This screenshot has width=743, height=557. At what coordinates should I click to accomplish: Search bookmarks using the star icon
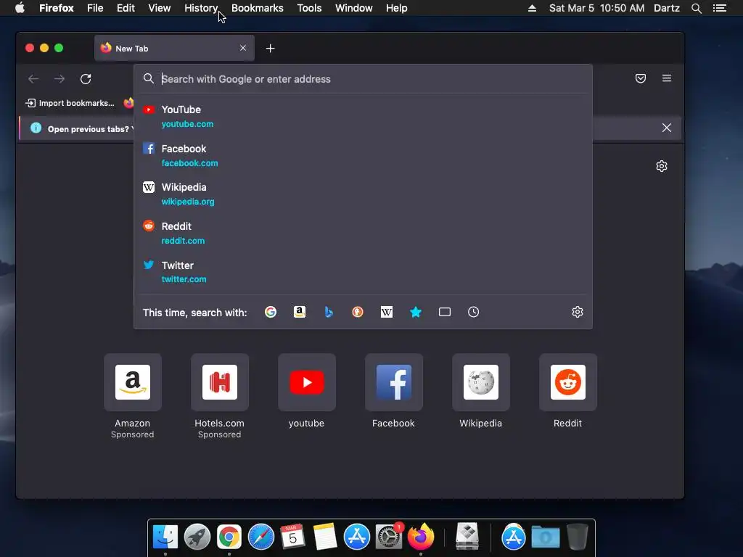click(x=416, y=312)
